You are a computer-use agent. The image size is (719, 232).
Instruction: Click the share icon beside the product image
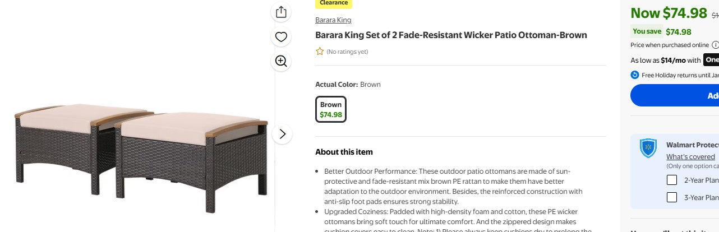(281, 12)
